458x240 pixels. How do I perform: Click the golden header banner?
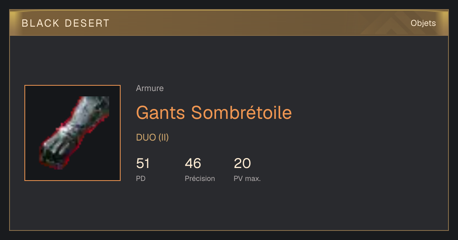(229, 23)
